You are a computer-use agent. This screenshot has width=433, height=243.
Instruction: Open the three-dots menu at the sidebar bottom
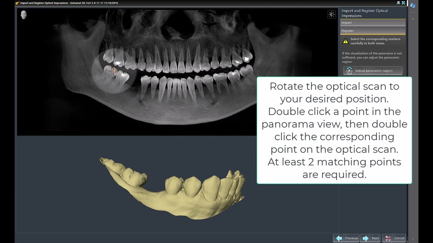point(413,239)
